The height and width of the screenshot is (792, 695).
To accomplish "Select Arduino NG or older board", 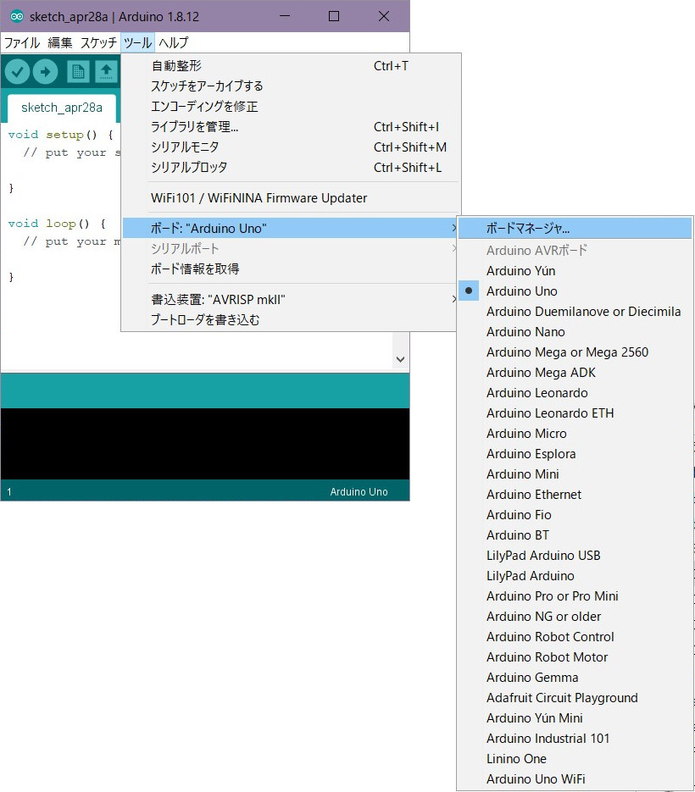I will coord(574,616).
